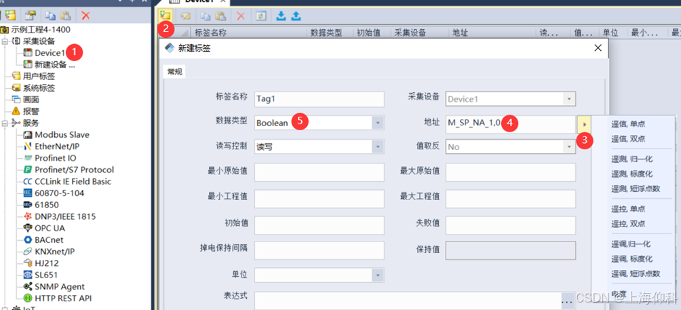Click the Modbus Slave service icon

click(x=28, y=135)
